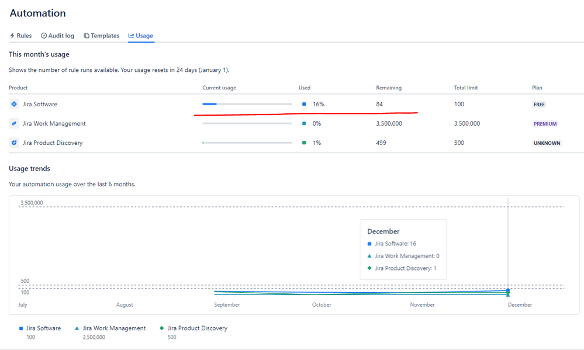The height and width of the screenshot is (350, 584).
Task: Click the This month's usage heading
Action: click(x=39, y=54)
